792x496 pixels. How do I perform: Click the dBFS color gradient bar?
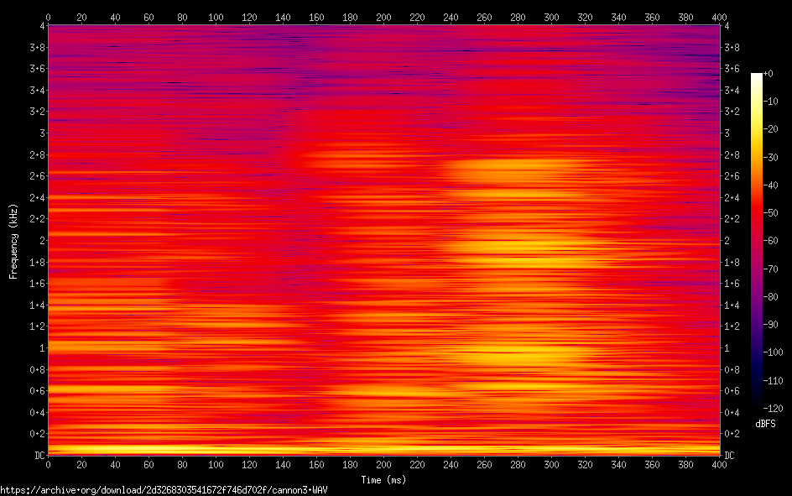(x=757, y=241)
